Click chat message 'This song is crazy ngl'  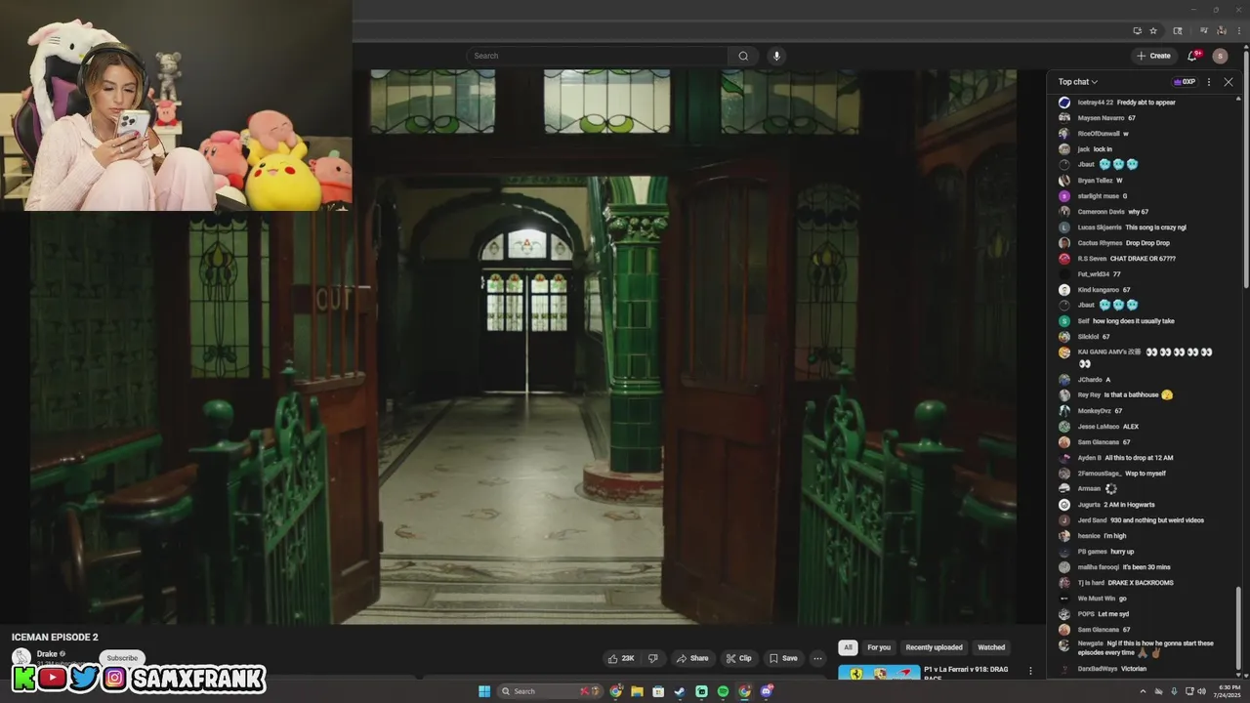pos(1155,227)
